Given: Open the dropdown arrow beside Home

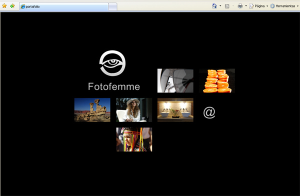Looking at the screenshot, I should click(x=220, y=6).
